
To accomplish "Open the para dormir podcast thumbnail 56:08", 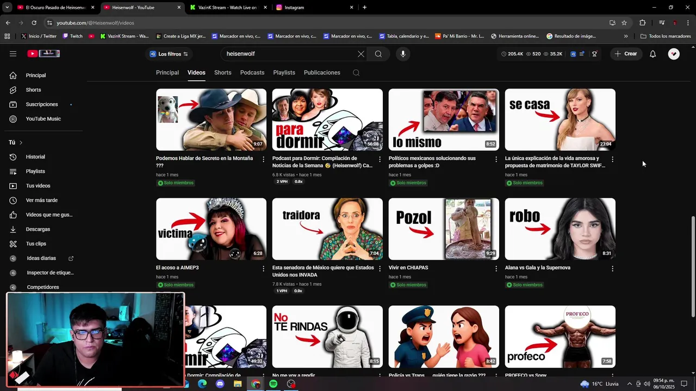I will 327,119.
